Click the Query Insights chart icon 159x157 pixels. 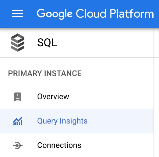(18, 121)
